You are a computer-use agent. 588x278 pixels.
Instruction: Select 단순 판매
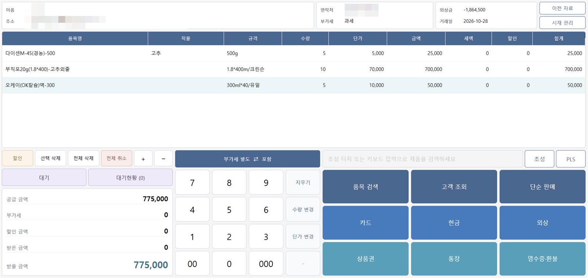click(x=542, y=187)
